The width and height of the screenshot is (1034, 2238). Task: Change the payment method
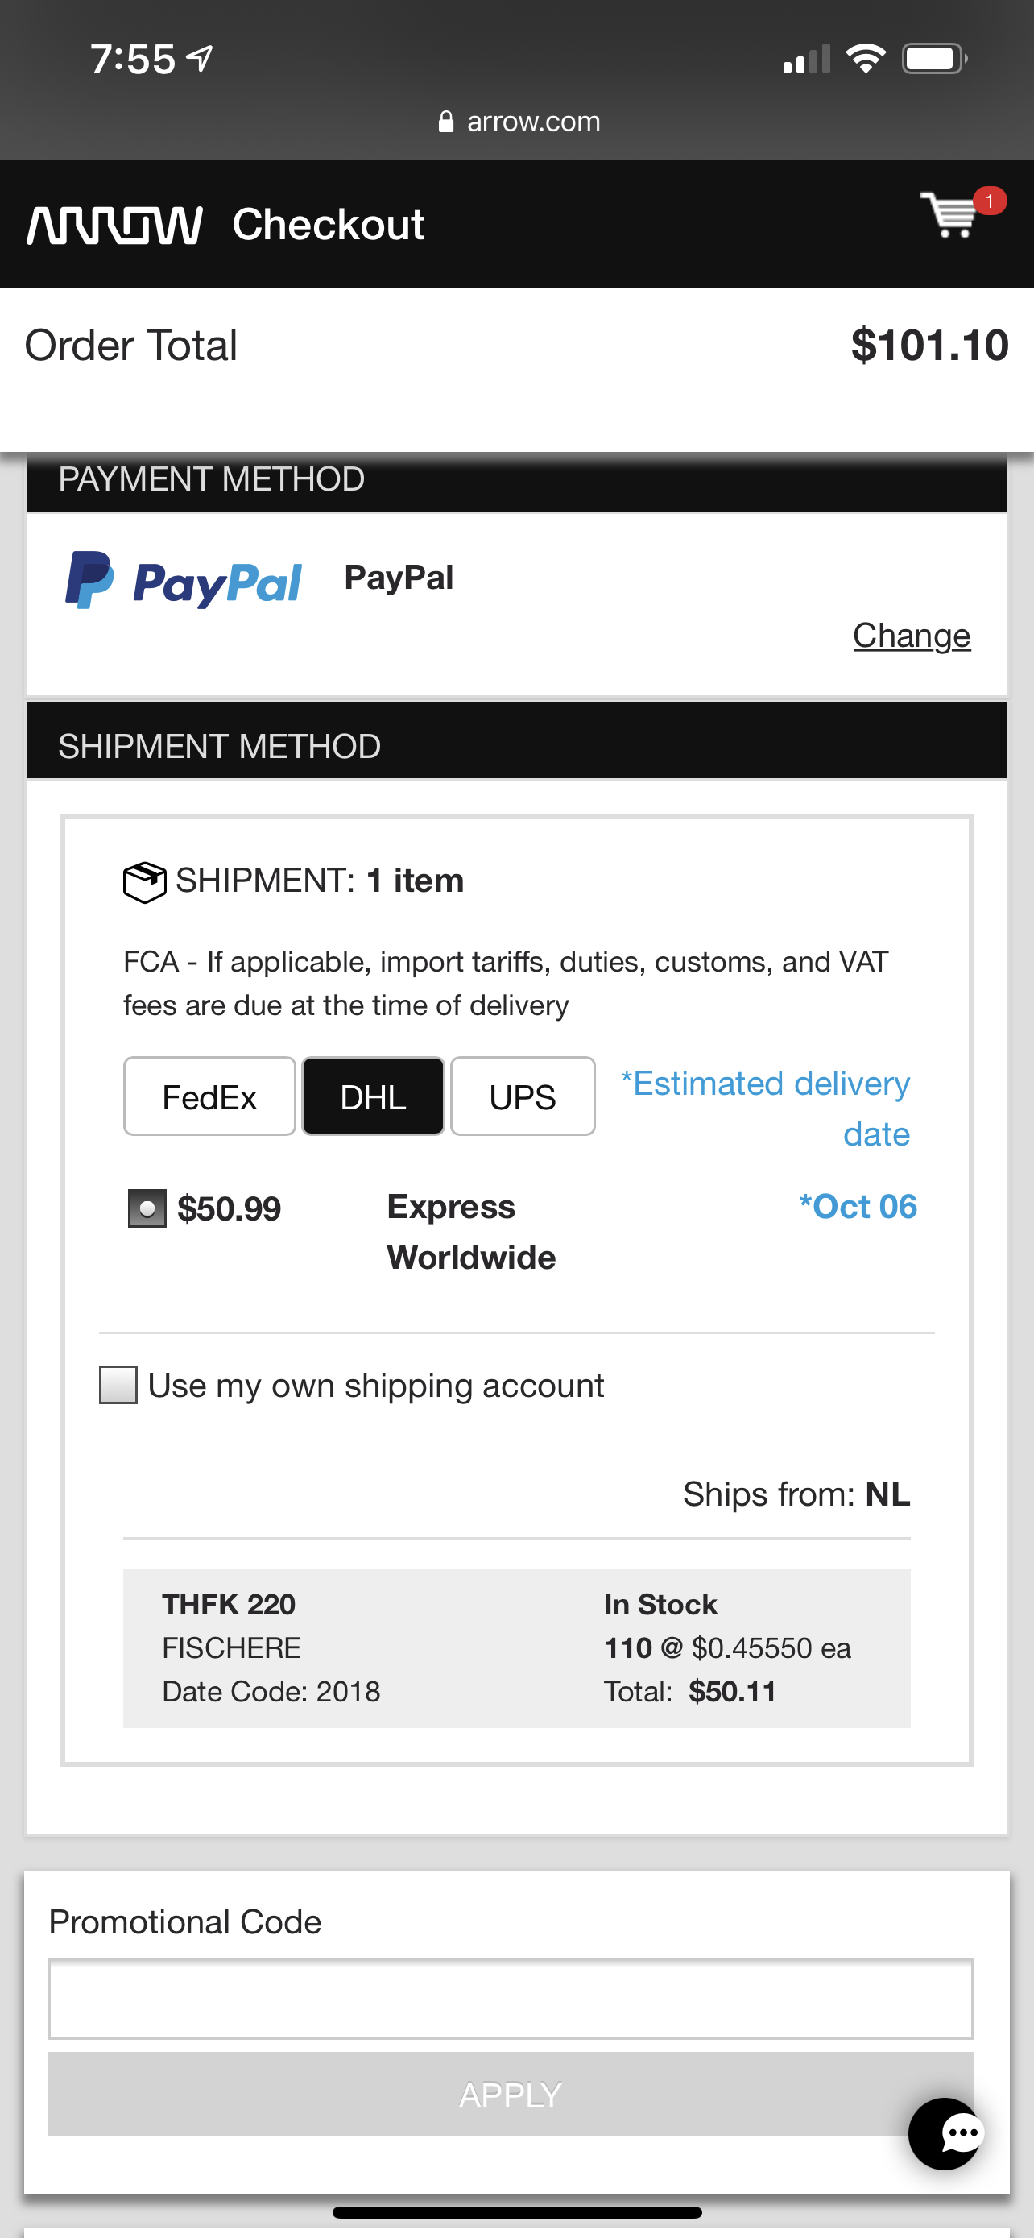tap(912, 635)
